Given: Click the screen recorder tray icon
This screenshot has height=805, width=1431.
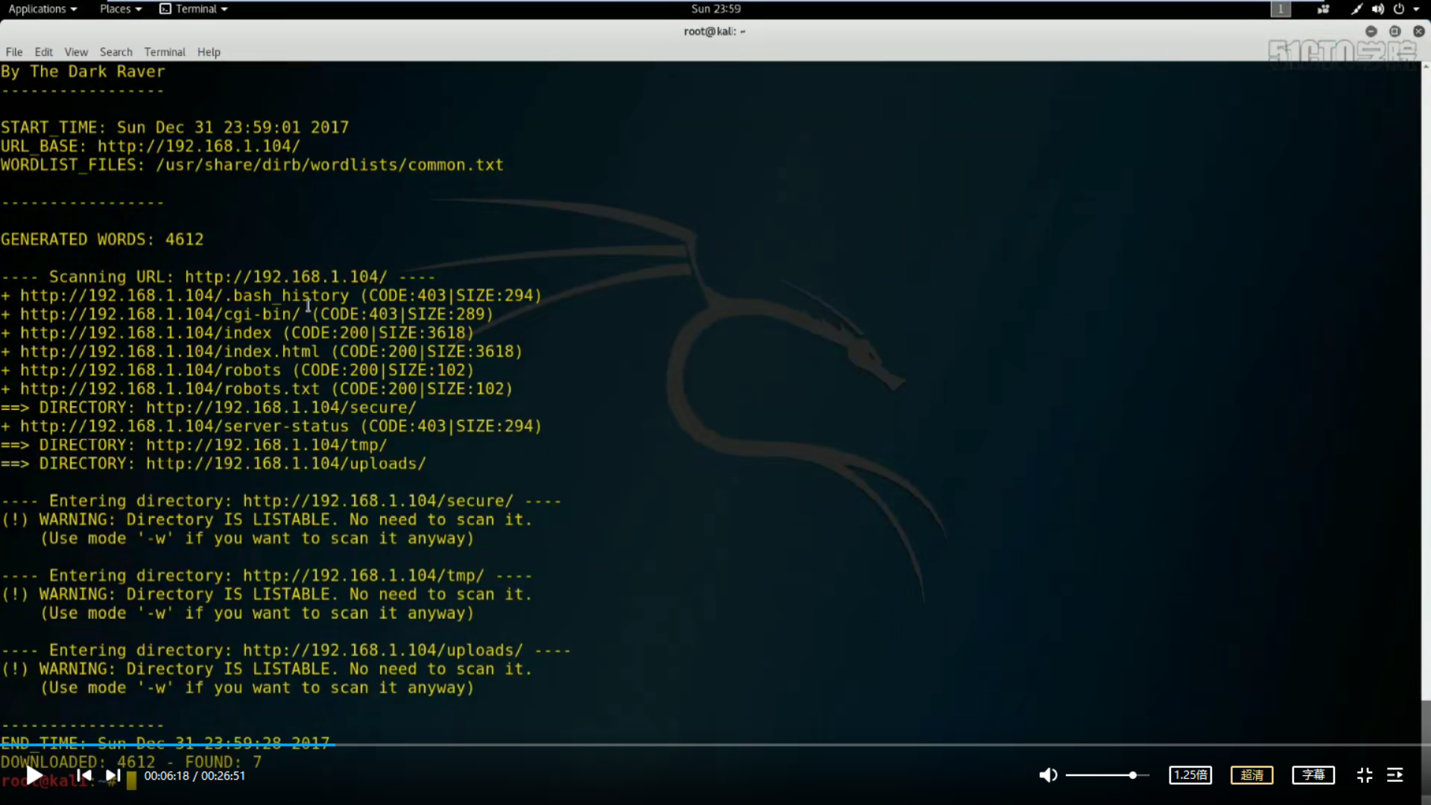Looking at the screenshot, I should [1324, 9].
